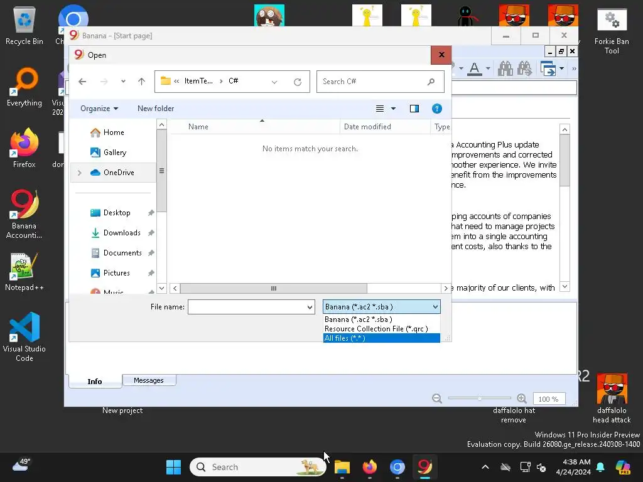Open Downloads quick access folder
Screen dimensions: 643x482
(x=122, y=233)
